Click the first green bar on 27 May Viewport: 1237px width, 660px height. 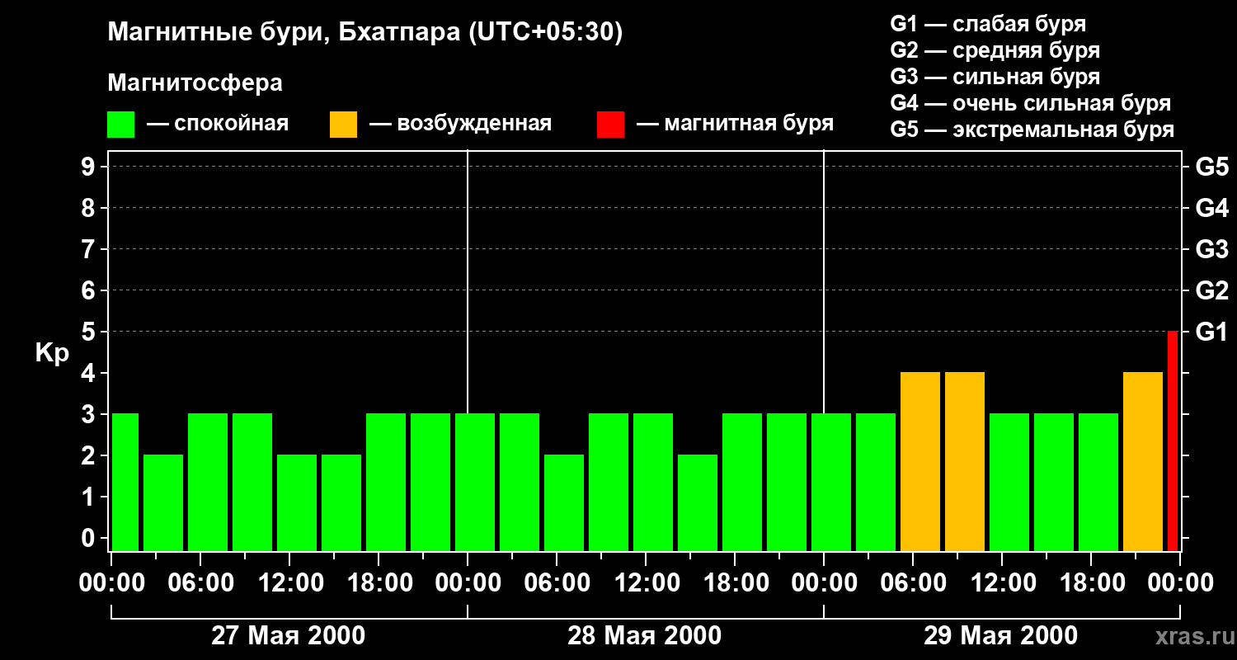click(x=125, y=482)
